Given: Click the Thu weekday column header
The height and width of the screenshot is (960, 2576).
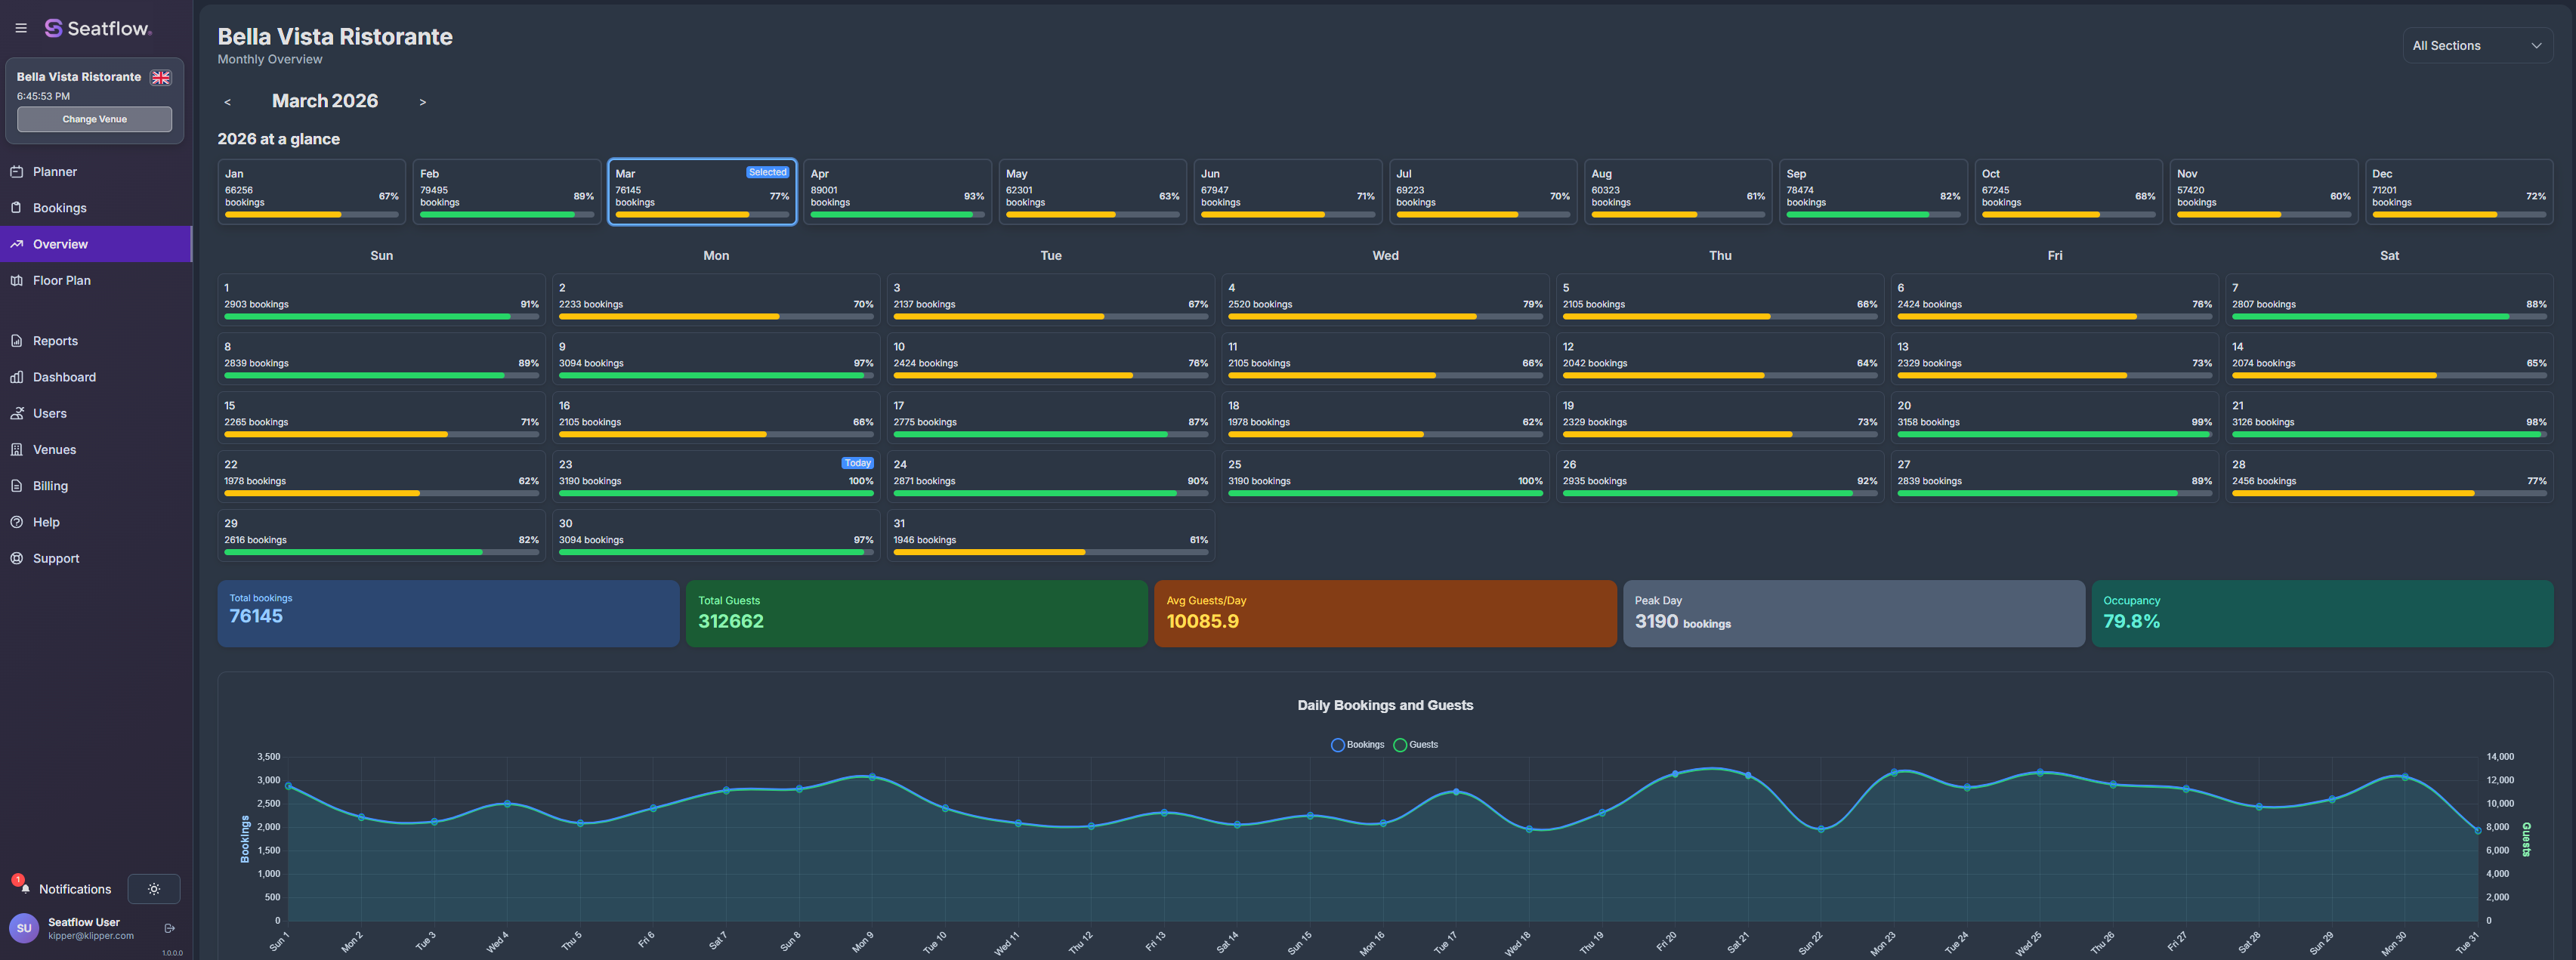Looking at the screenshot, I should [1720, 256].
